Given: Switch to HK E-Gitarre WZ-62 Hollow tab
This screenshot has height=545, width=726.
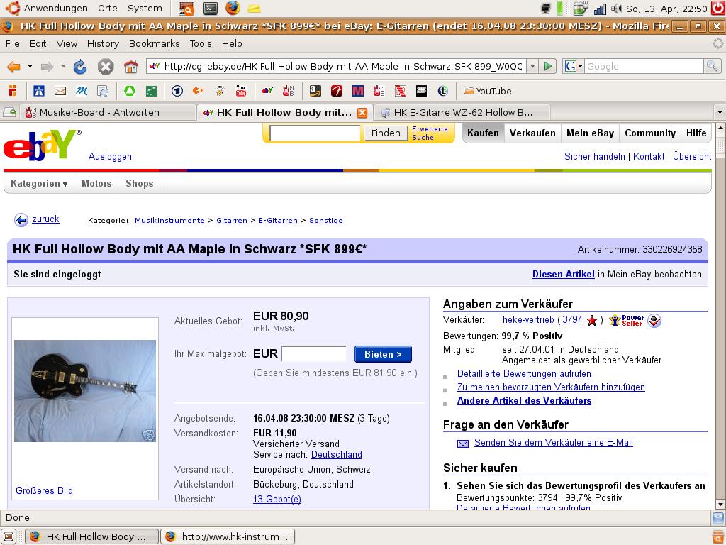Looking at the screenshot, I should coord(462,112).
